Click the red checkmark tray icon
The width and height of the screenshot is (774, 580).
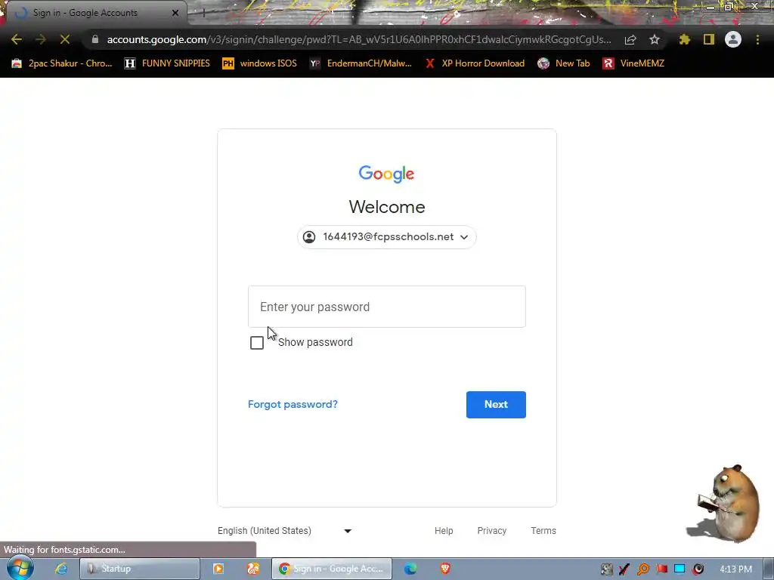[x=624, y=569]
